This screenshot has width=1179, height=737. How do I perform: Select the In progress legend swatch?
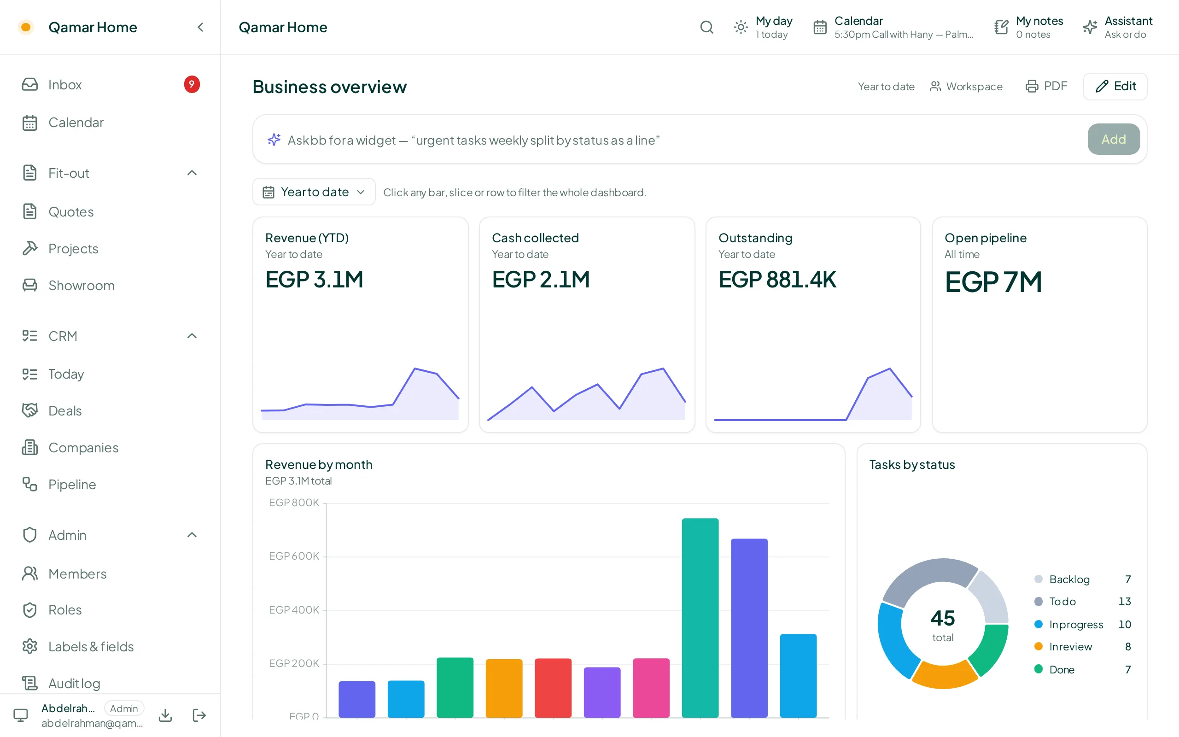1038,625
